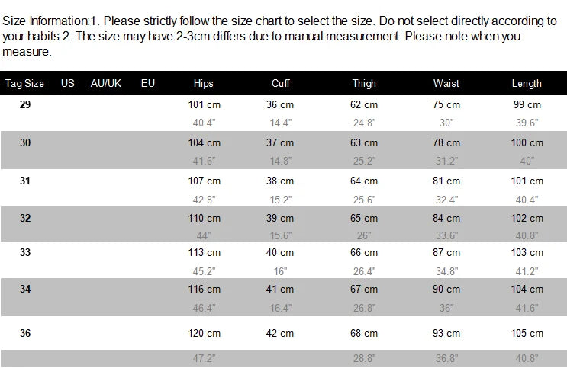
Task: Click the EU column header
Action: (148, 83)
